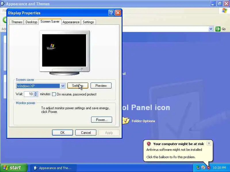Click the Appearance and Themes title bar icon
This screenshot has height=172, width=230.
coord(3,3)
